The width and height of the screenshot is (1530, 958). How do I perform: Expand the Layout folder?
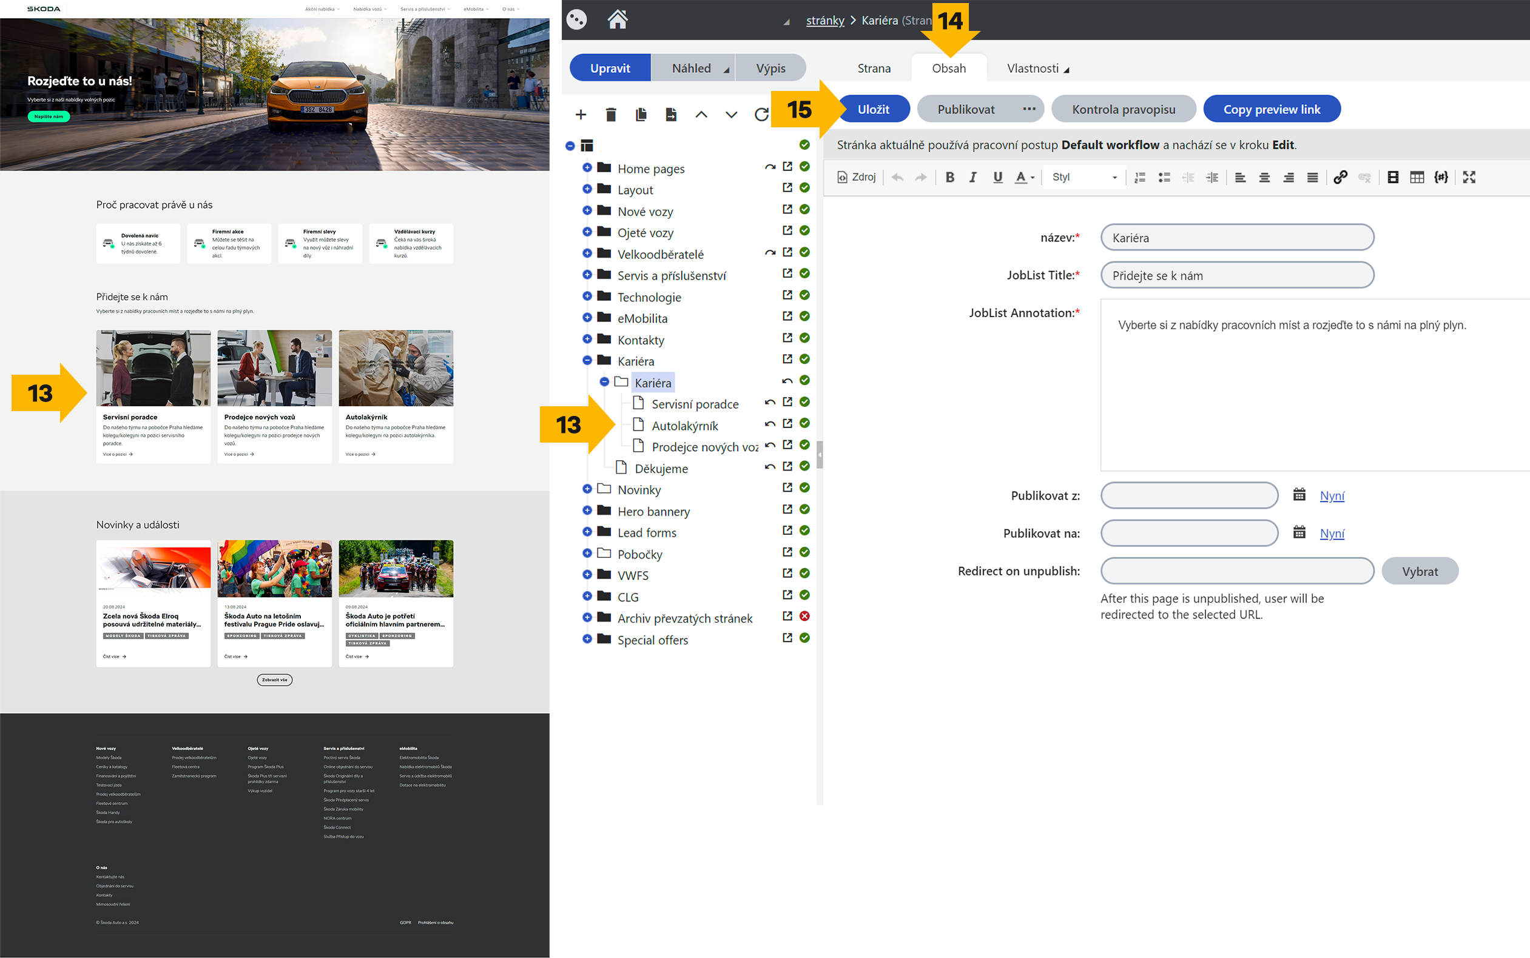[587, 189]
